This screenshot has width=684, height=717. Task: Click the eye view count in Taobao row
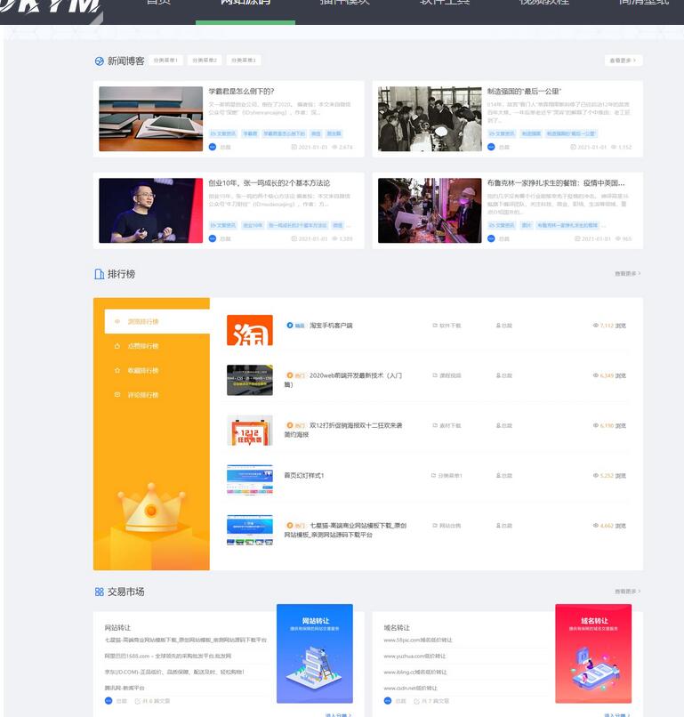pos(609,326)
